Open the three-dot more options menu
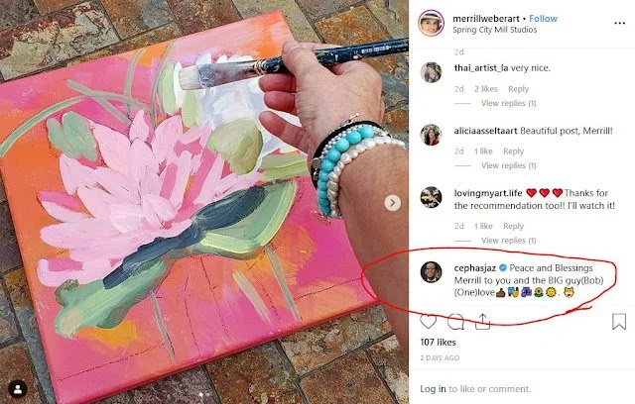The image size is (635, 404). [x=619, y=23]
